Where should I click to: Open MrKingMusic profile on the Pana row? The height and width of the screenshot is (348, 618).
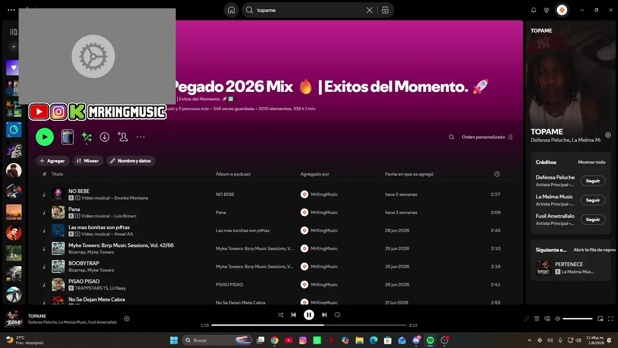(x=324, y=212)
